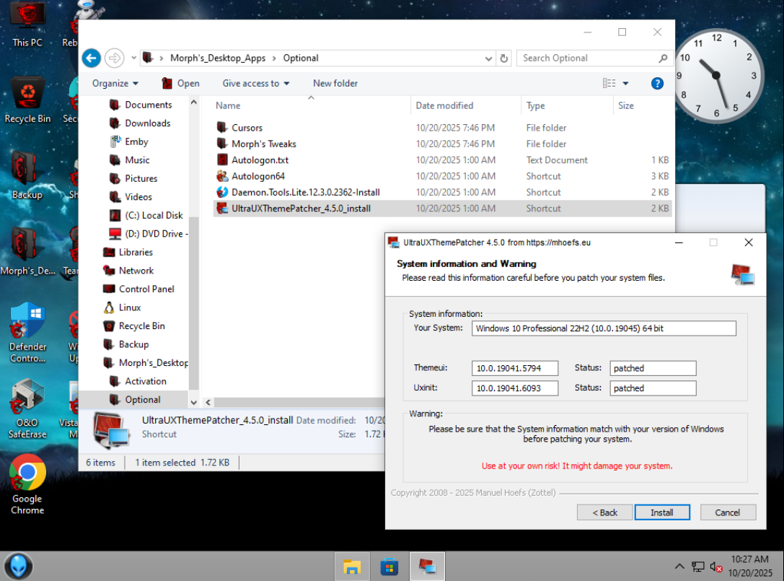The width and height of the screenshot is (784, 581).
Task: Click the Themeui version field
Action: point(514,368)
